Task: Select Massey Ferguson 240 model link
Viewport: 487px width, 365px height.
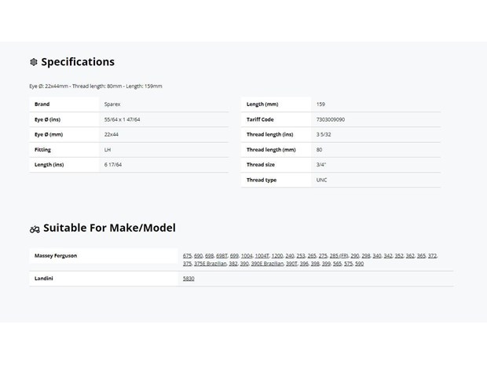Action: [290, 256]
